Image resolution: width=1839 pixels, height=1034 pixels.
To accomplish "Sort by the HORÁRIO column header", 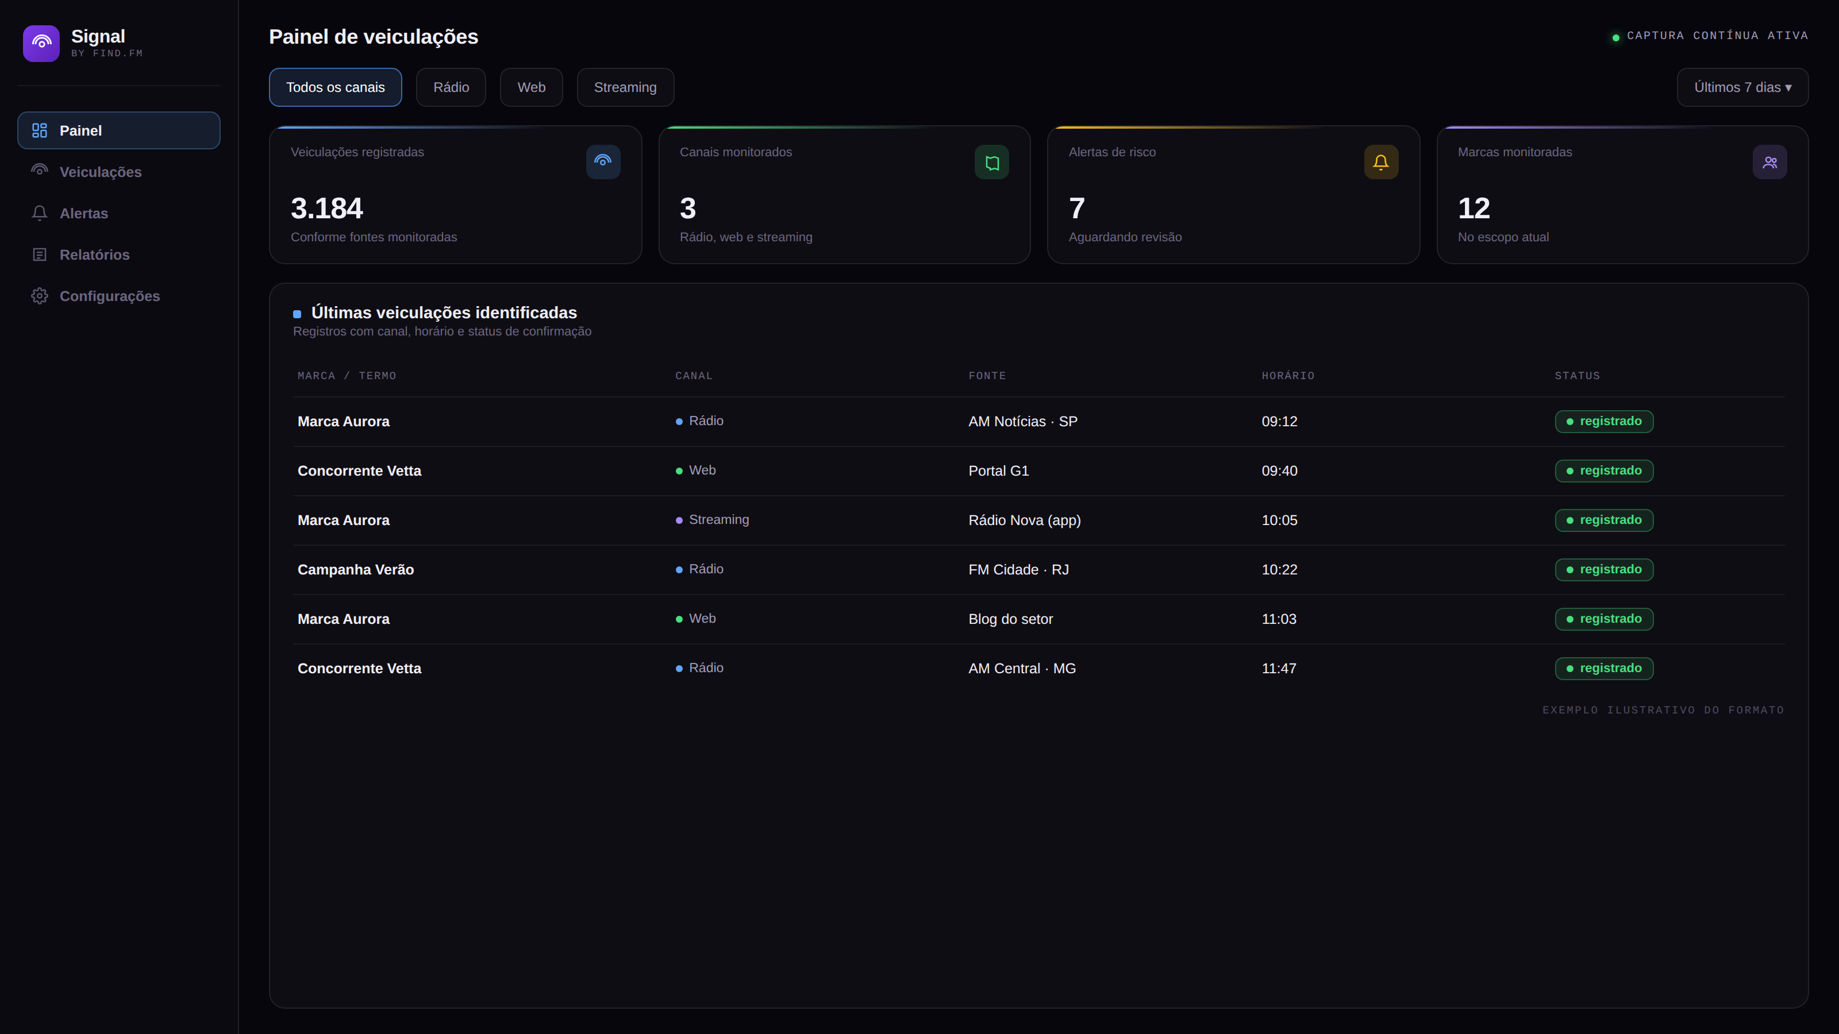I will point(1288,376).
